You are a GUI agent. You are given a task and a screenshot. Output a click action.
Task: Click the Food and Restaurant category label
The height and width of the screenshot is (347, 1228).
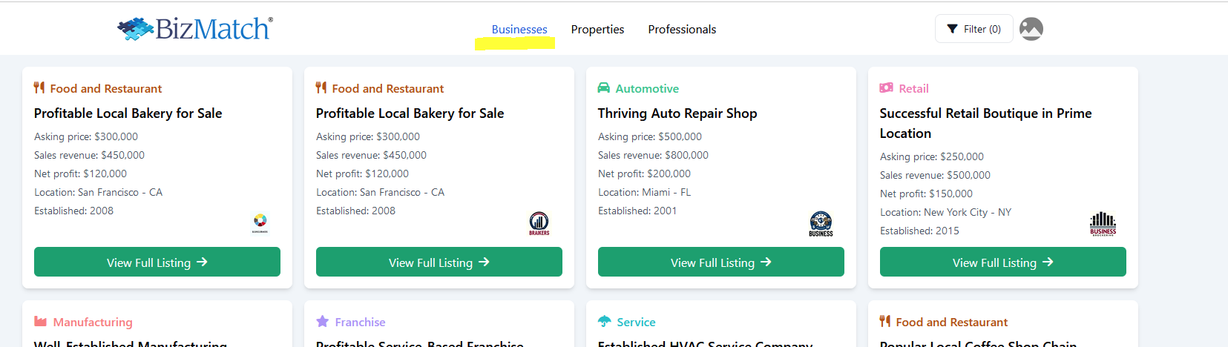click(x=105, y=89)
